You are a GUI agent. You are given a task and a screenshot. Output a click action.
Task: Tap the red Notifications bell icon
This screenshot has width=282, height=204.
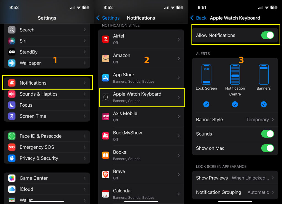tap(12, 83)
